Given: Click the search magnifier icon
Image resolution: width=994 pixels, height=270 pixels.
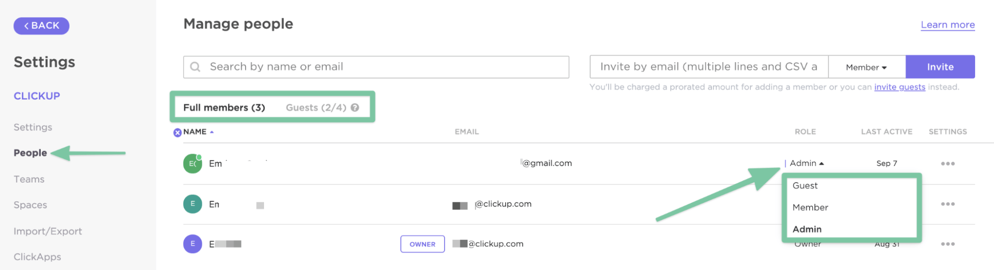Looking at the screenshot, I should 195,67.
